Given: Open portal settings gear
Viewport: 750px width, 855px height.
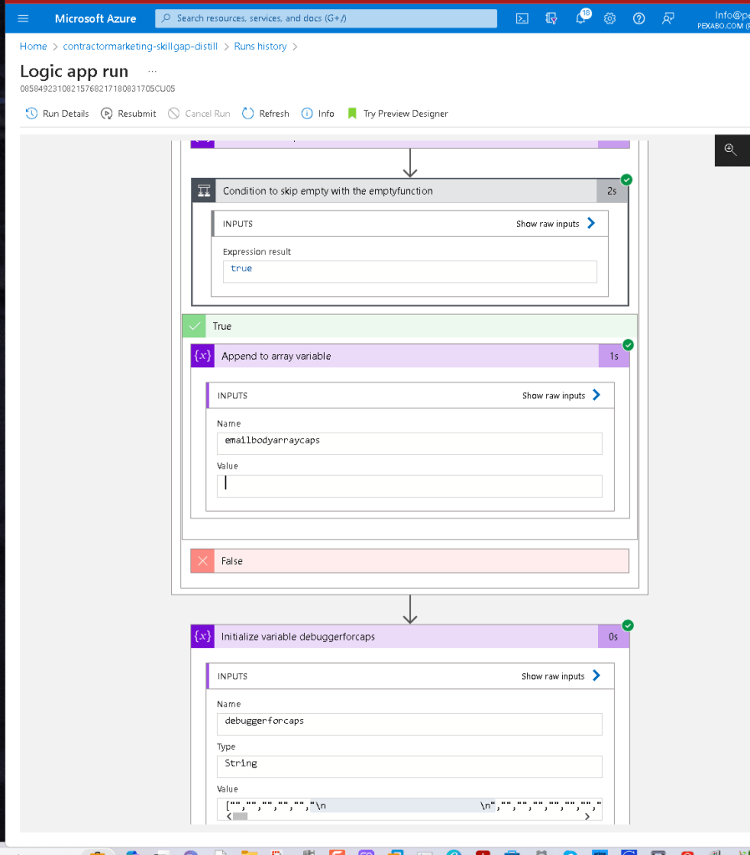Looking at the screenshot, I should click(x=610, y=18).
